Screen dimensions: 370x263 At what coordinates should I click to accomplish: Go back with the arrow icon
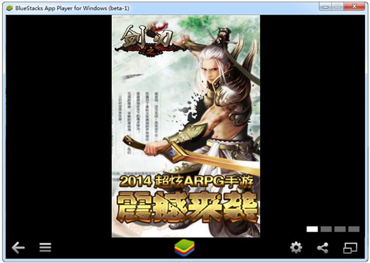tap(18, 248)
